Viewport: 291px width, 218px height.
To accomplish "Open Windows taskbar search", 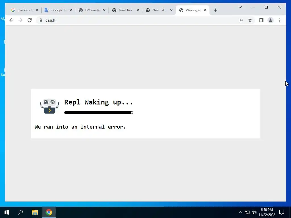I will (x=20, y=212).
